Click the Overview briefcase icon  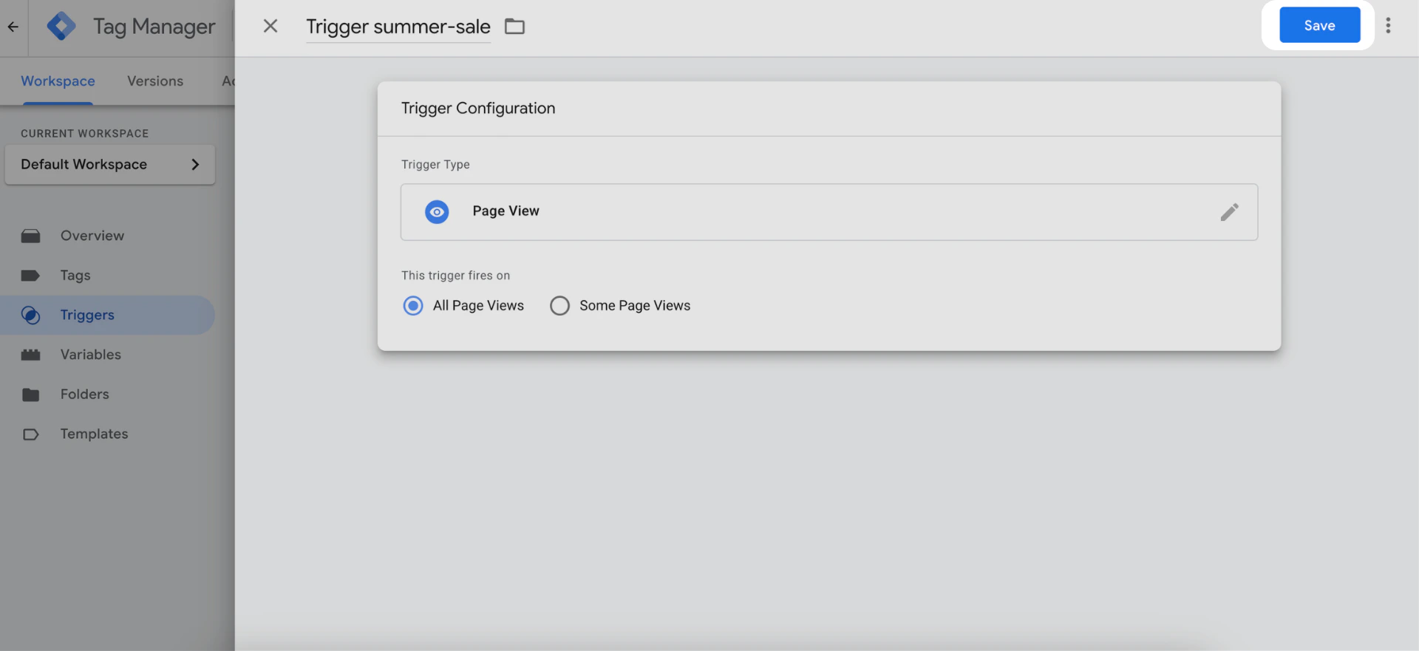(x=30, y=236)
